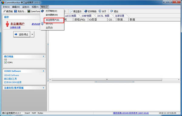The height and width of the screenshot is (116, 182).
Task: Click the scrollbar right arrow
Action: (179, 79)
